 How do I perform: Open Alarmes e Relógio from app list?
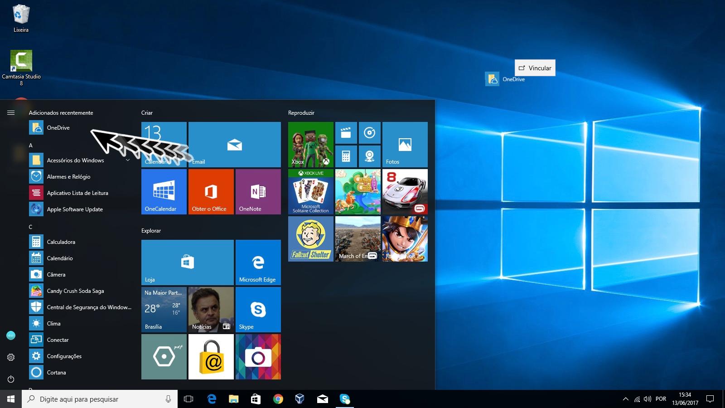click(x=81, y=176)
